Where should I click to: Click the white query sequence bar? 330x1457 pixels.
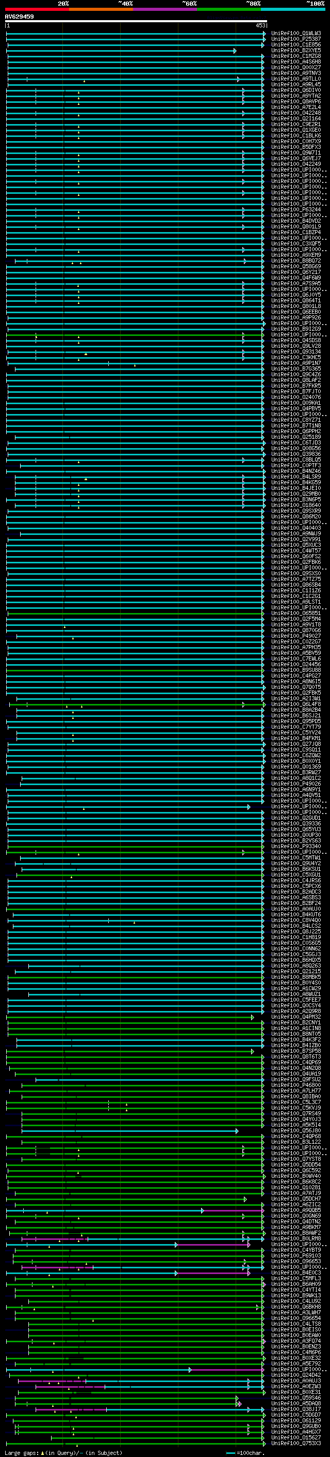[136, 22]
